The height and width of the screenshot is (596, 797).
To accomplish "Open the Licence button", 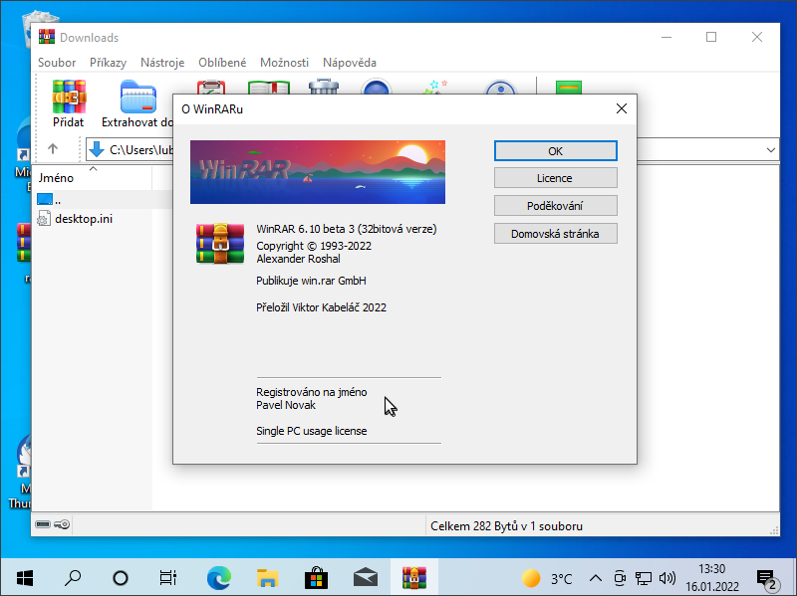I will (x=556, y=178).
